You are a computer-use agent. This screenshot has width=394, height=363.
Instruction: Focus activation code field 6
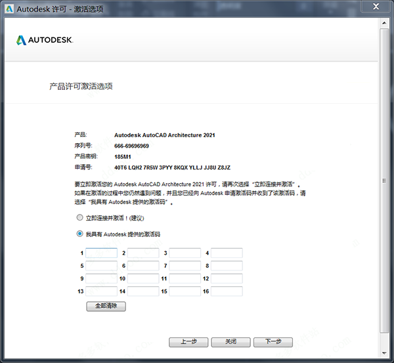pos(143,266)
